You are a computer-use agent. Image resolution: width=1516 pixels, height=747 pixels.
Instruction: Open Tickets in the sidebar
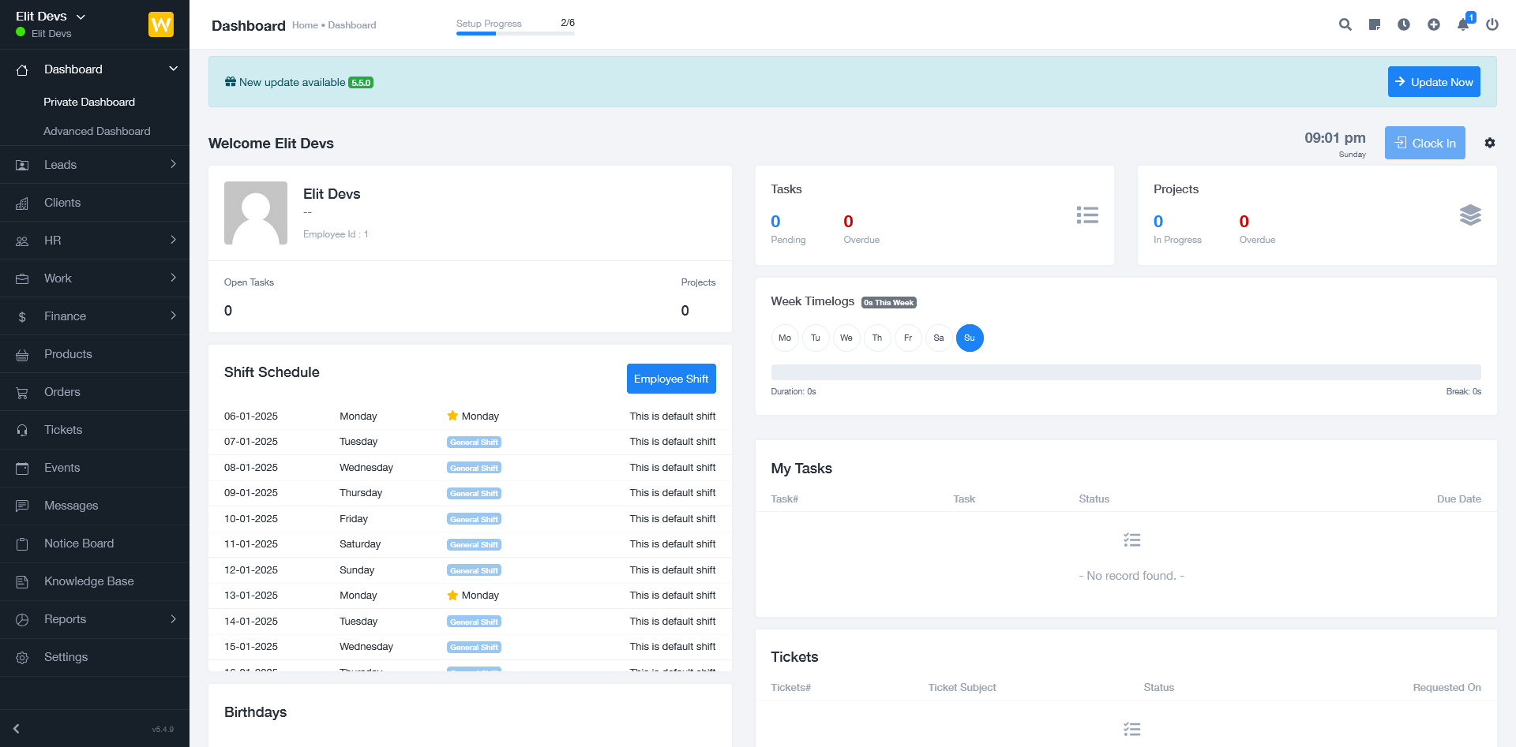tap(95, 430)
